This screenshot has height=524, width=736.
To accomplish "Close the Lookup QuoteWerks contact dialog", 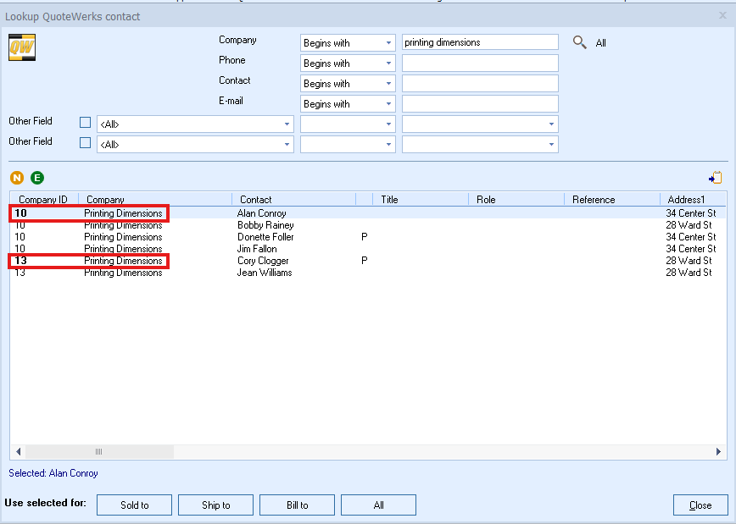I will tap(722, 15).
